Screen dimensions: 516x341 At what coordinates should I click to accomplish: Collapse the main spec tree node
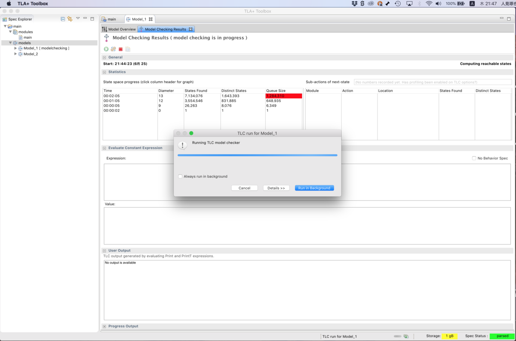(5, 26)
